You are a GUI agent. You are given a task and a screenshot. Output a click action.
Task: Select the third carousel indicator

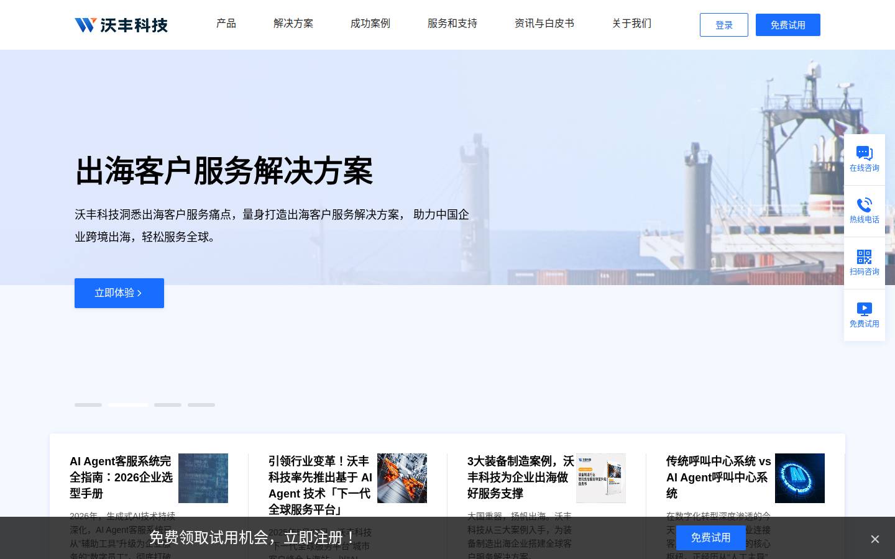[x=168, y=405]
